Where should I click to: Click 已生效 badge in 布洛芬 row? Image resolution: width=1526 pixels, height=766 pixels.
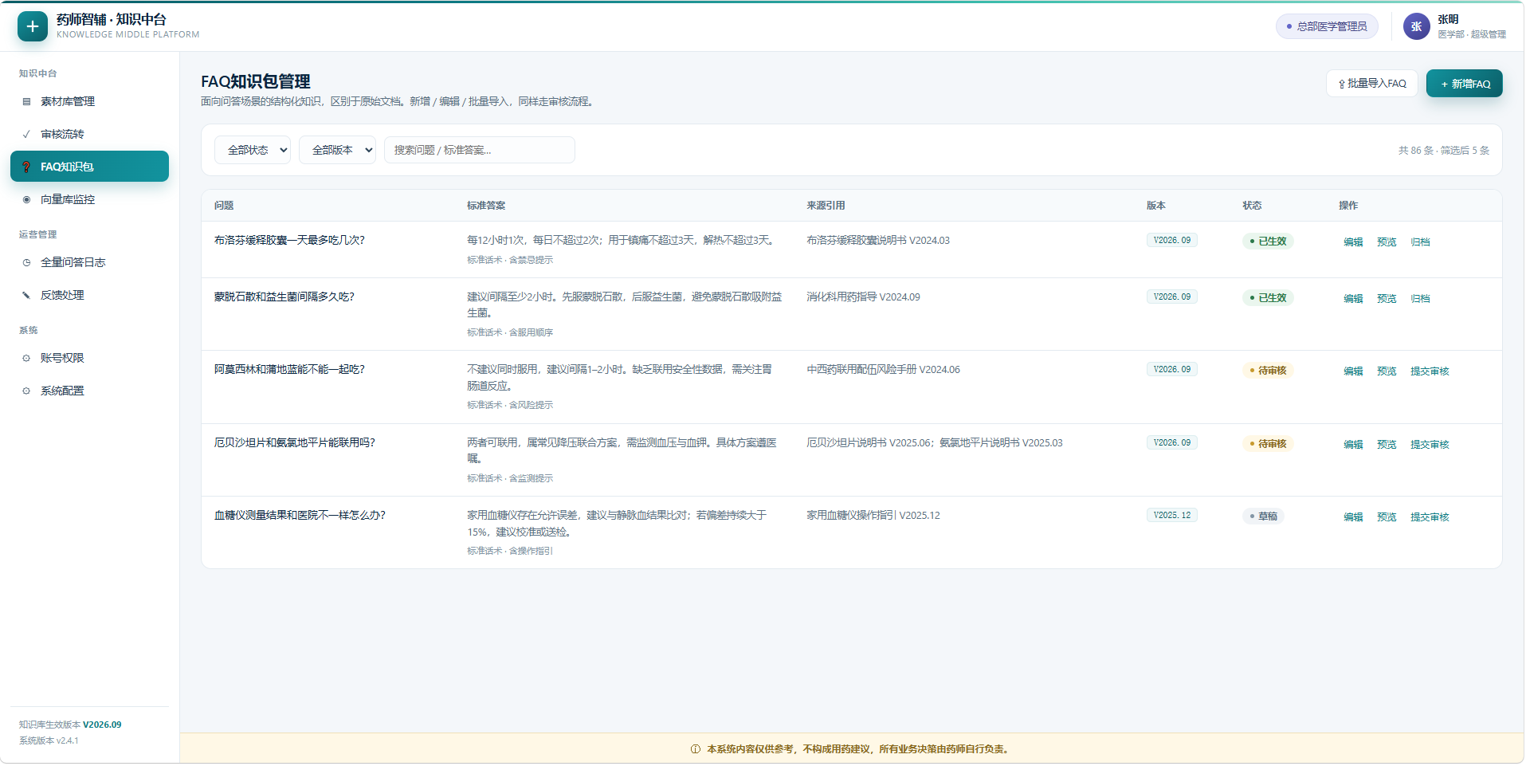coord(1268,242)
